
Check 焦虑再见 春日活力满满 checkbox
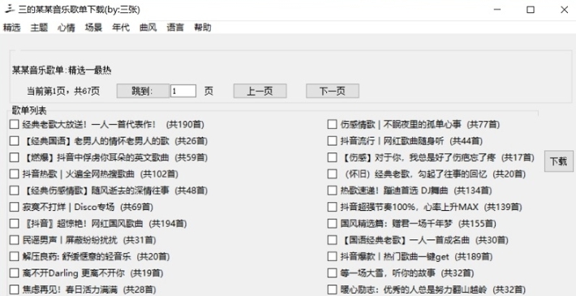pyautogui.click(x=14, y=290)
